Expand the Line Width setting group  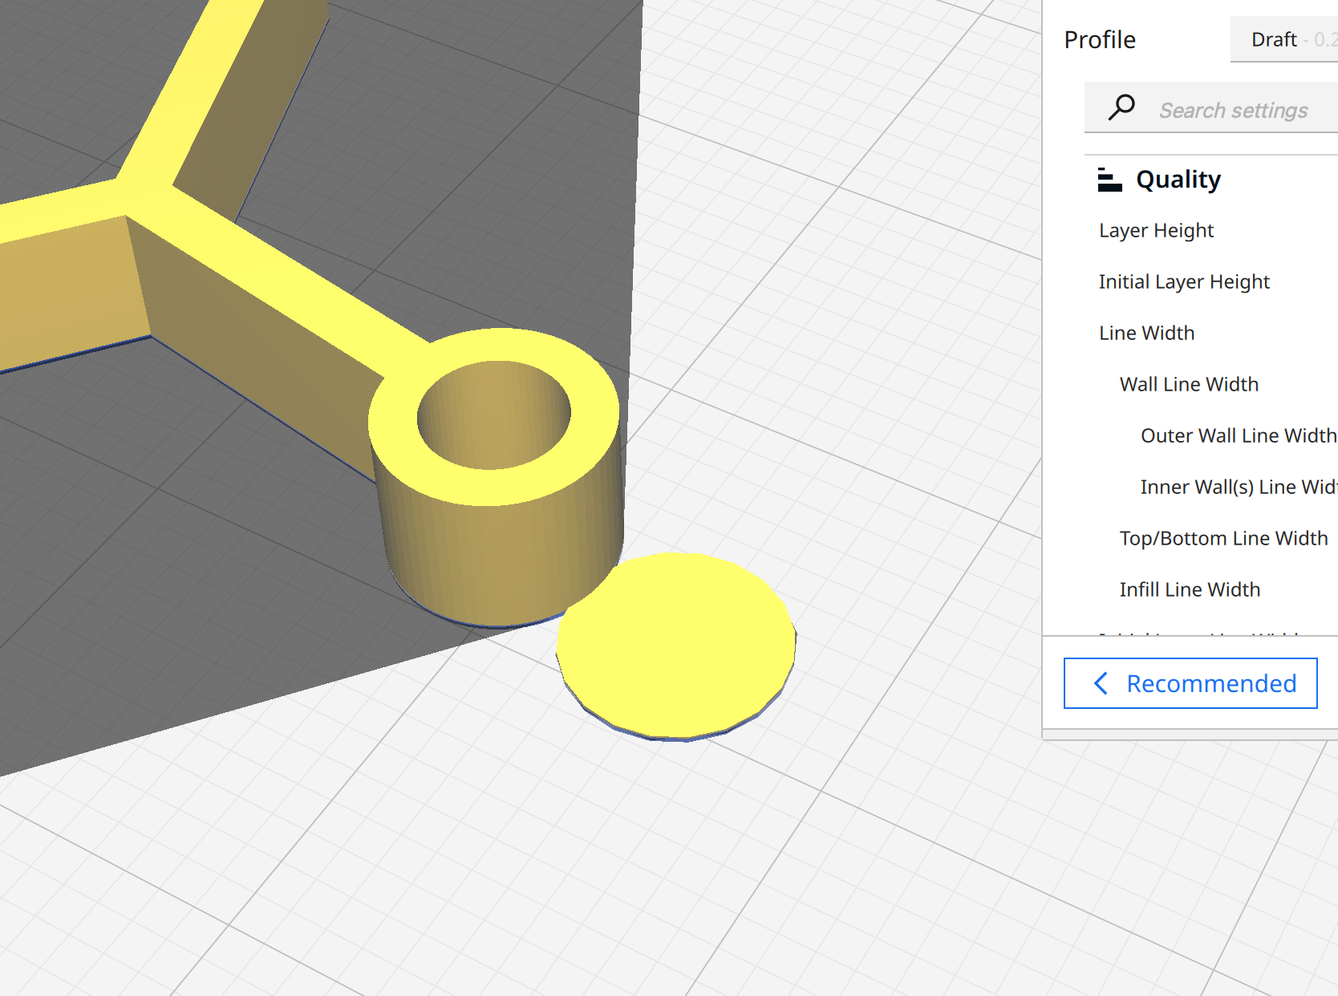[1146, 332]
